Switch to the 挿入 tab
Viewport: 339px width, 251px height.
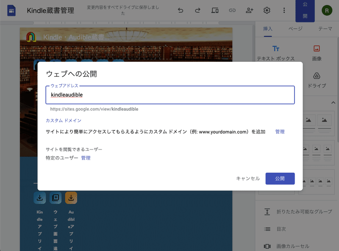tap(268, 29)
